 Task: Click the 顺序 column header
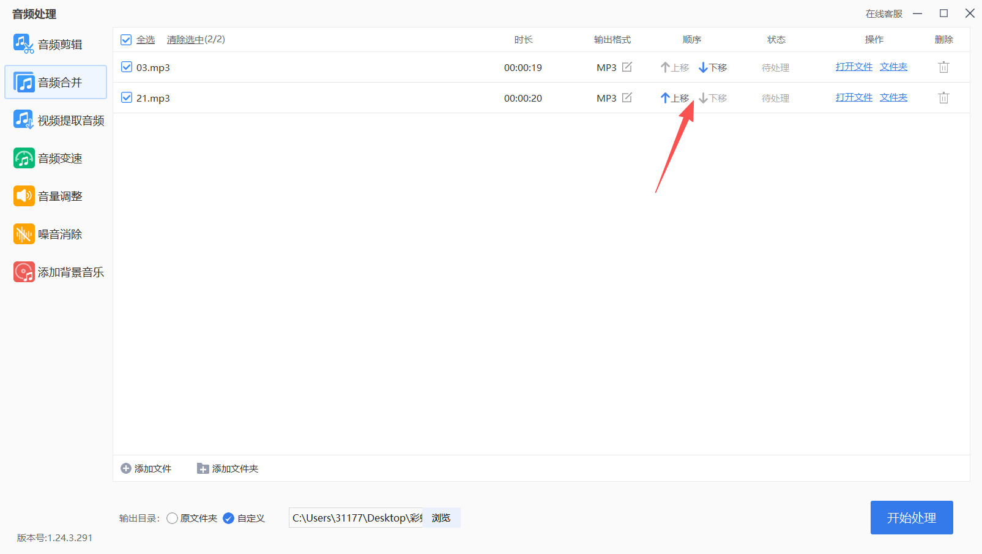tap(692, 40)
